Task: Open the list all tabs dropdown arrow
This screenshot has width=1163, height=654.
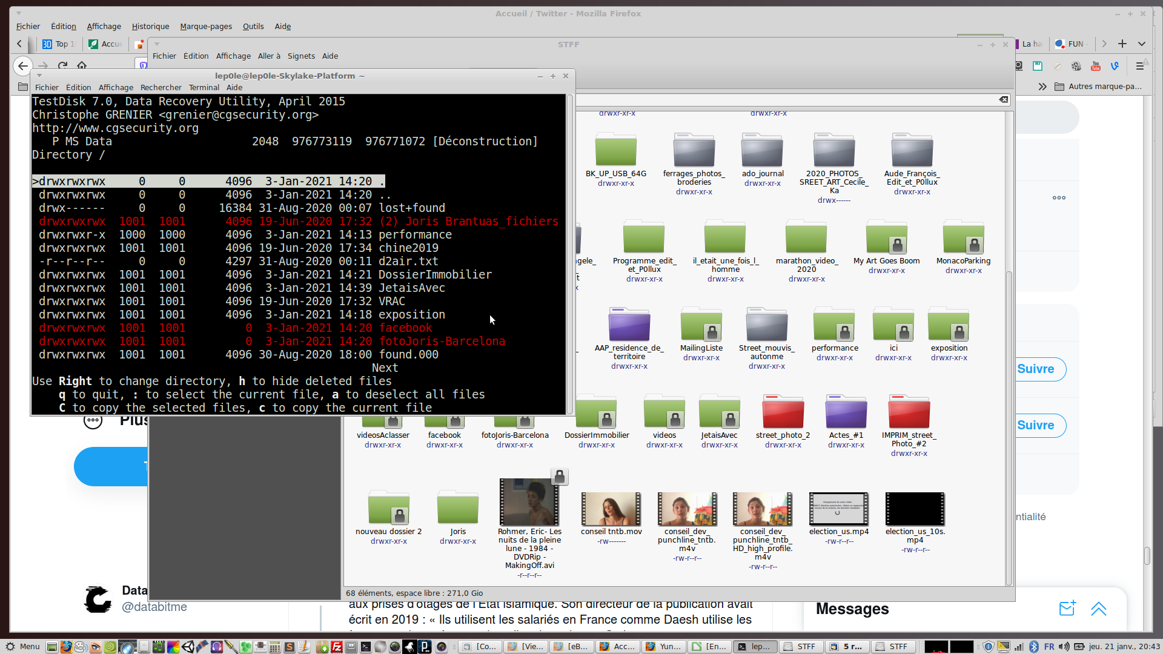Action: tap(1142, 44)
